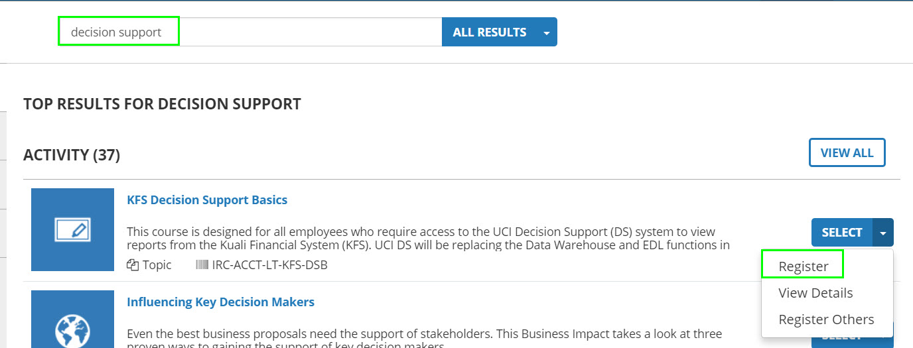The height and width of the screenshot is (348, 913).
Task: Open the ALL RESULTS filter dropdown arrow
Action: pos(547,32)
